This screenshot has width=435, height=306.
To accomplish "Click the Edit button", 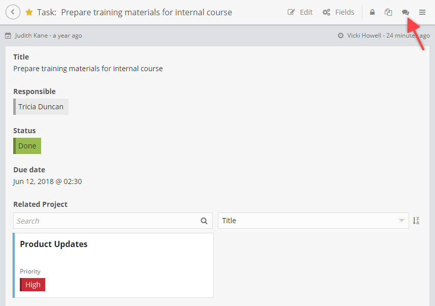I will 300,12.
